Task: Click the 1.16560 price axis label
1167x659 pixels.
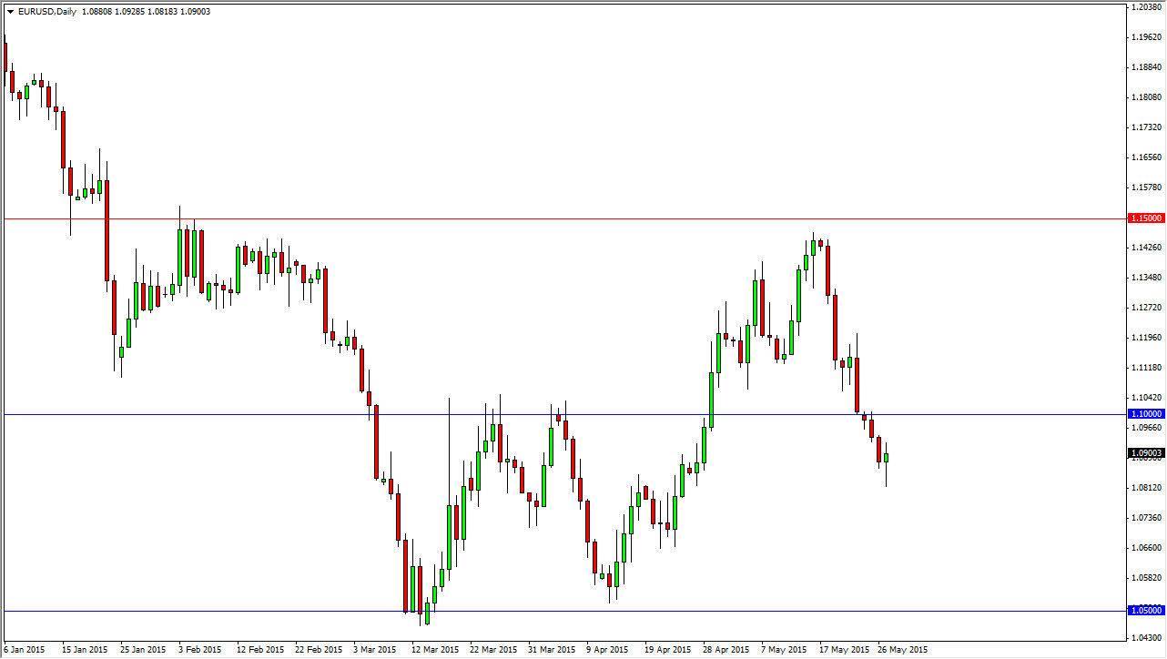Action: coord(1146,157)
